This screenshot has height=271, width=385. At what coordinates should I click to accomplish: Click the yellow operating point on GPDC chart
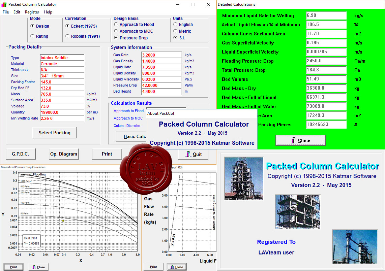63,221
